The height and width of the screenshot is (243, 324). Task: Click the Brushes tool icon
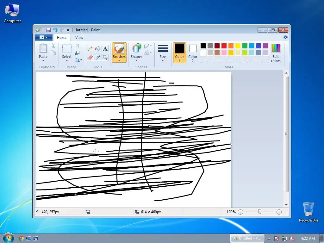click(119, 49)
